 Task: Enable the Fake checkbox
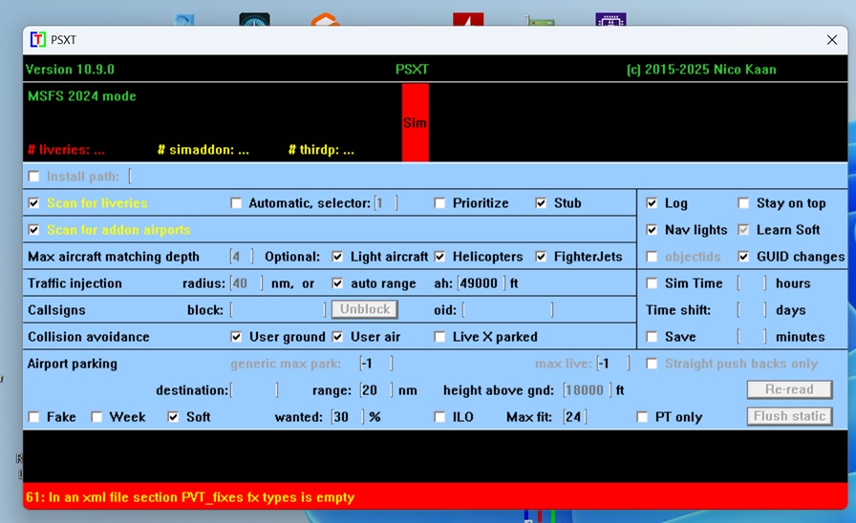click(x=33, y=417)
